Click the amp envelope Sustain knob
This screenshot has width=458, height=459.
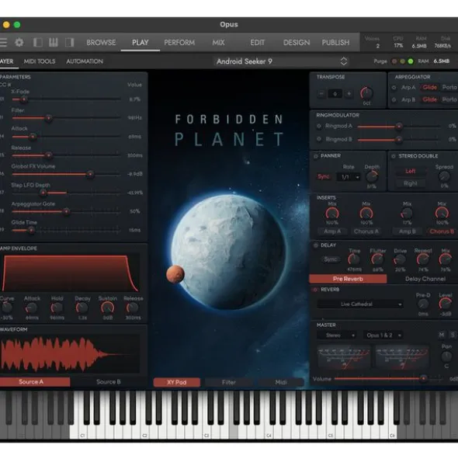tap(107, 308)
